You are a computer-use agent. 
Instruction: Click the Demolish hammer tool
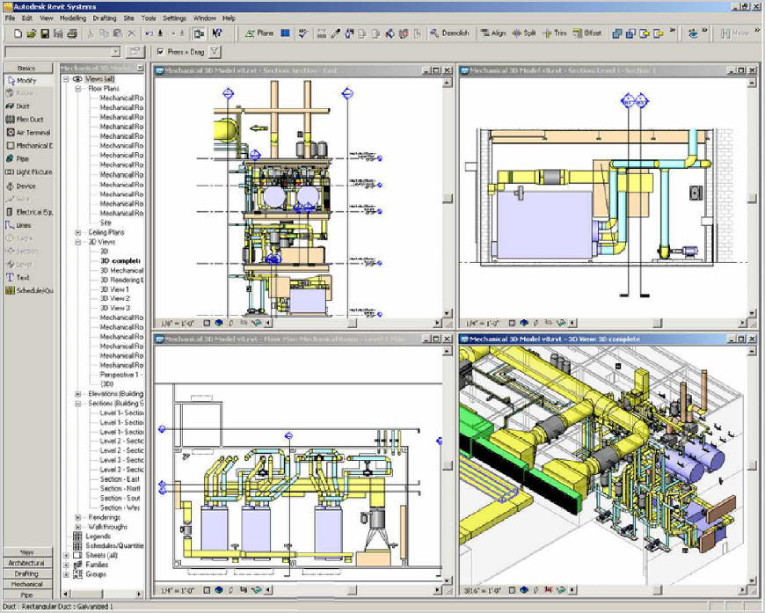point(449,33)
